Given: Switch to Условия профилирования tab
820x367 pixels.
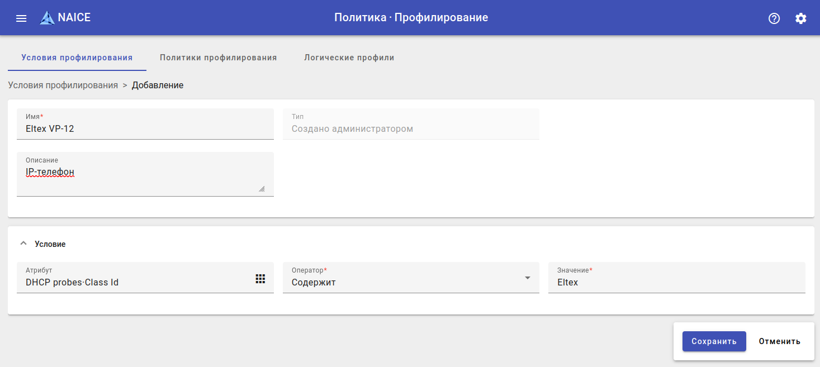Looking at the screenshot, I should (77, 58).
